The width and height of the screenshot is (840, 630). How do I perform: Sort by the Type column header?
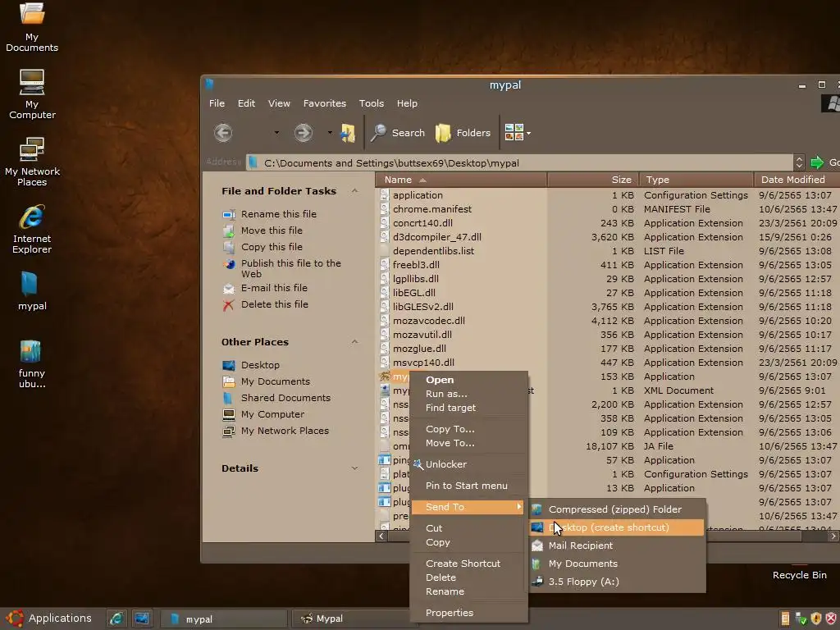[696, 180]
